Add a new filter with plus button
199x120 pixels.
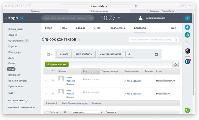(129, 54)
